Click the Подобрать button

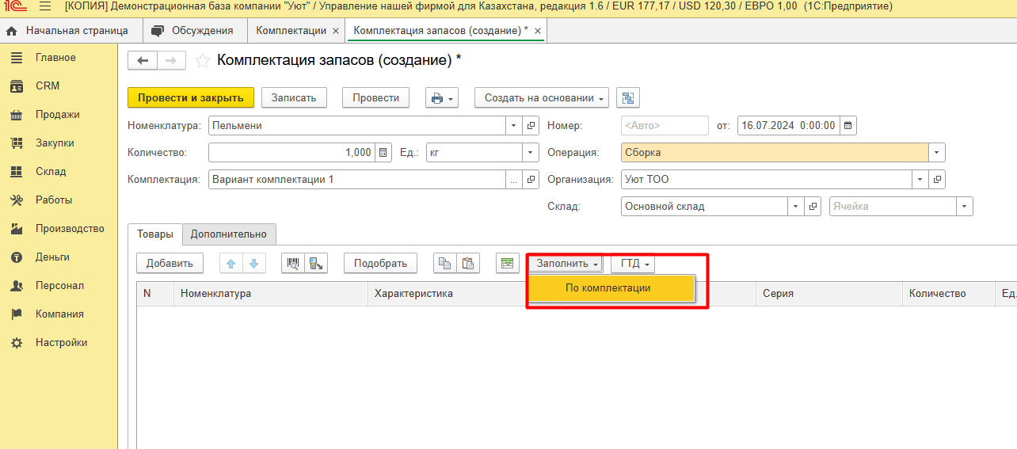click(380, 264)
